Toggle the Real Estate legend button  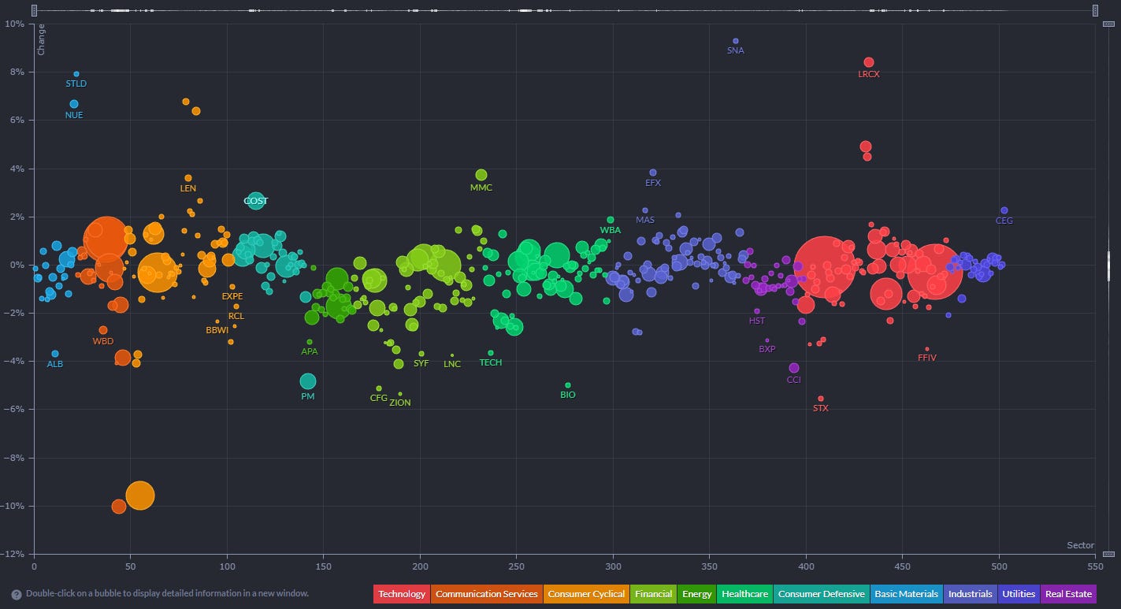pyautogui.click(x=1068, y=594)
